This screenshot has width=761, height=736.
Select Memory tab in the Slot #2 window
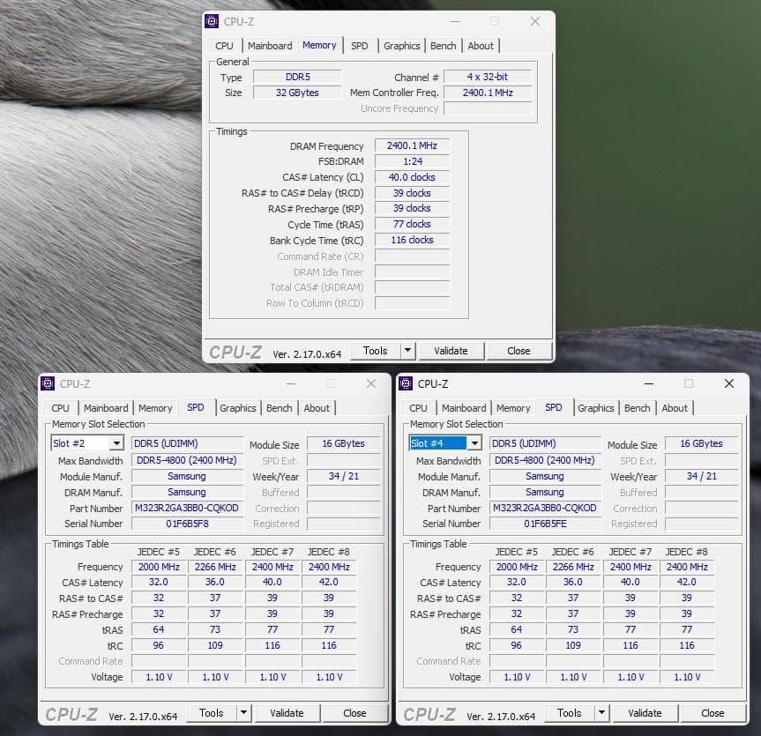(155, 408)
